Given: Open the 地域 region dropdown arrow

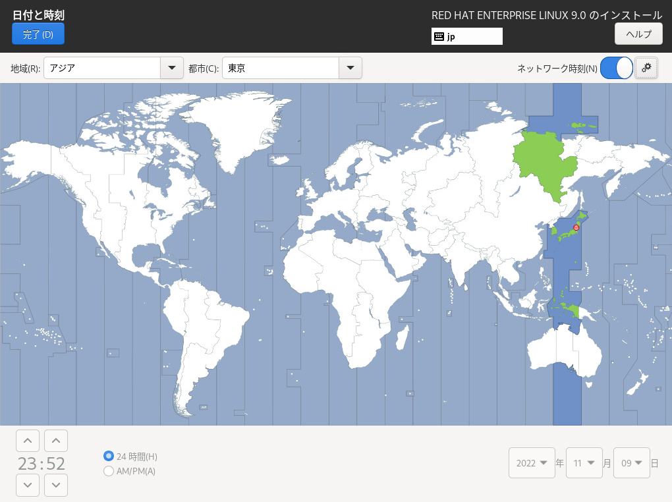Looking at the screenshot, I should tap(172, 68).
